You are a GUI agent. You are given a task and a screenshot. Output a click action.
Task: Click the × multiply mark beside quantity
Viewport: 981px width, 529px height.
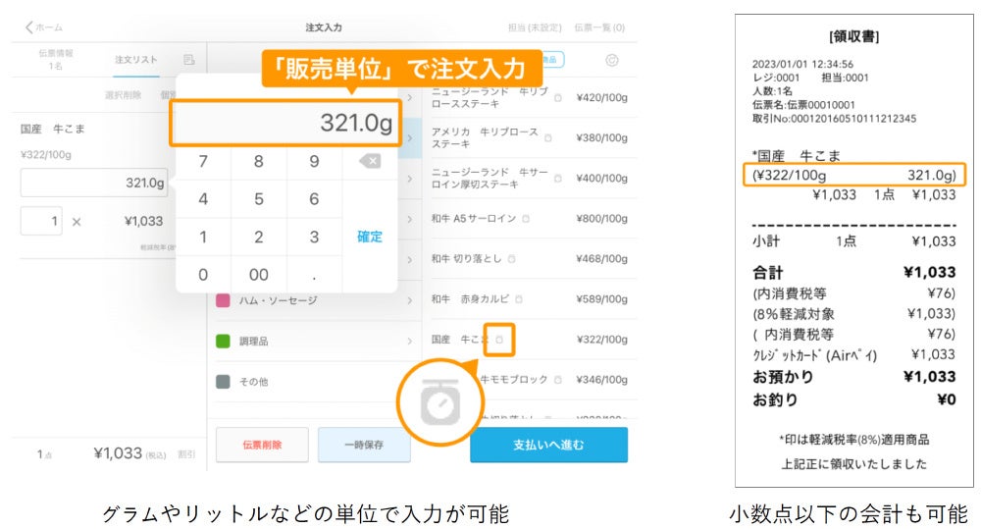pos(77,222)
